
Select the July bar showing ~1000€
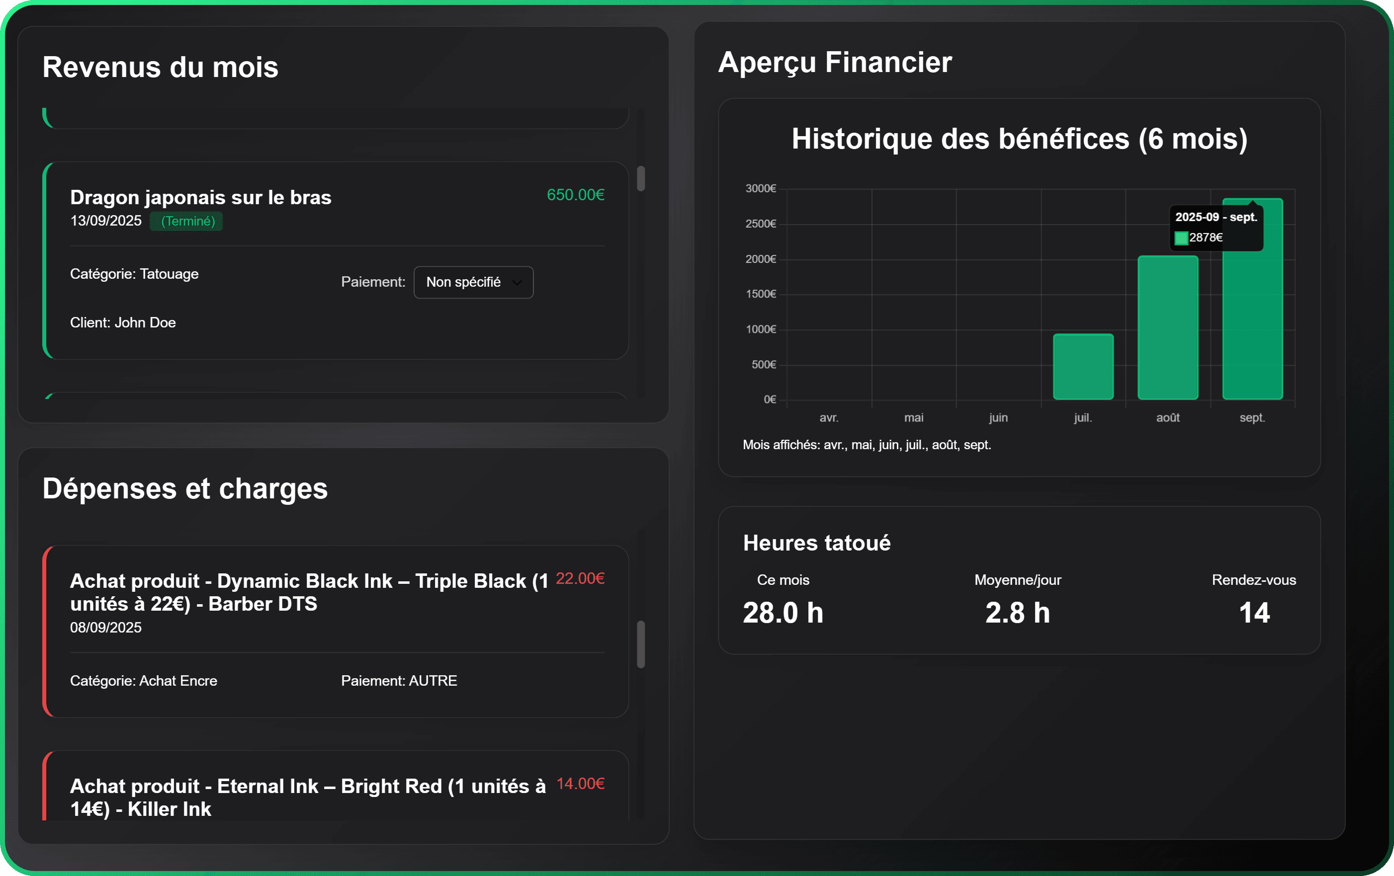1083,367
